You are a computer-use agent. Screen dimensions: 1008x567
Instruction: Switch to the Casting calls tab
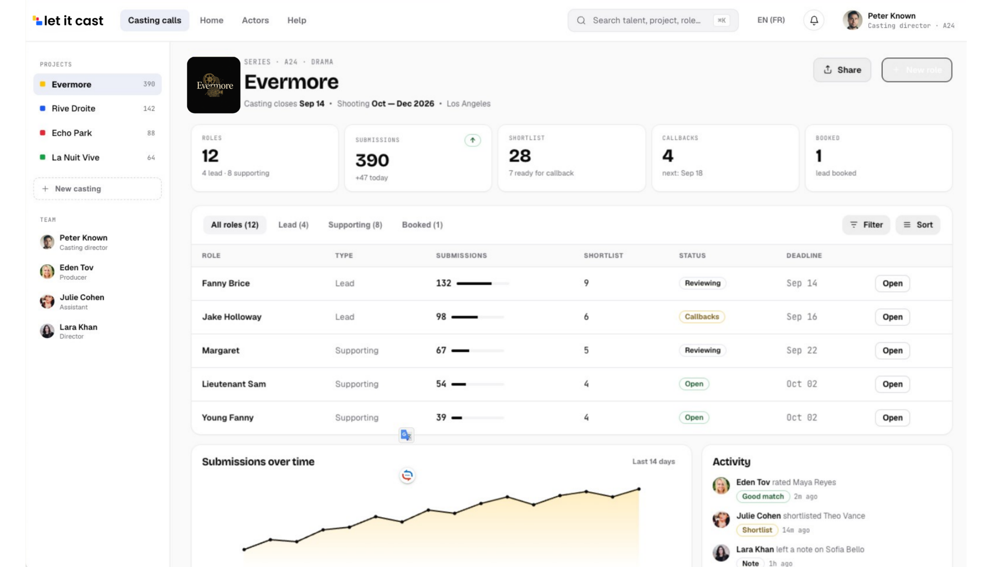tap(154, 20)
